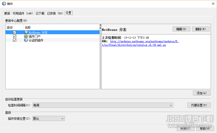217x133 pixels.
Task: Select the 设置 tab
Action: point(68,13)
